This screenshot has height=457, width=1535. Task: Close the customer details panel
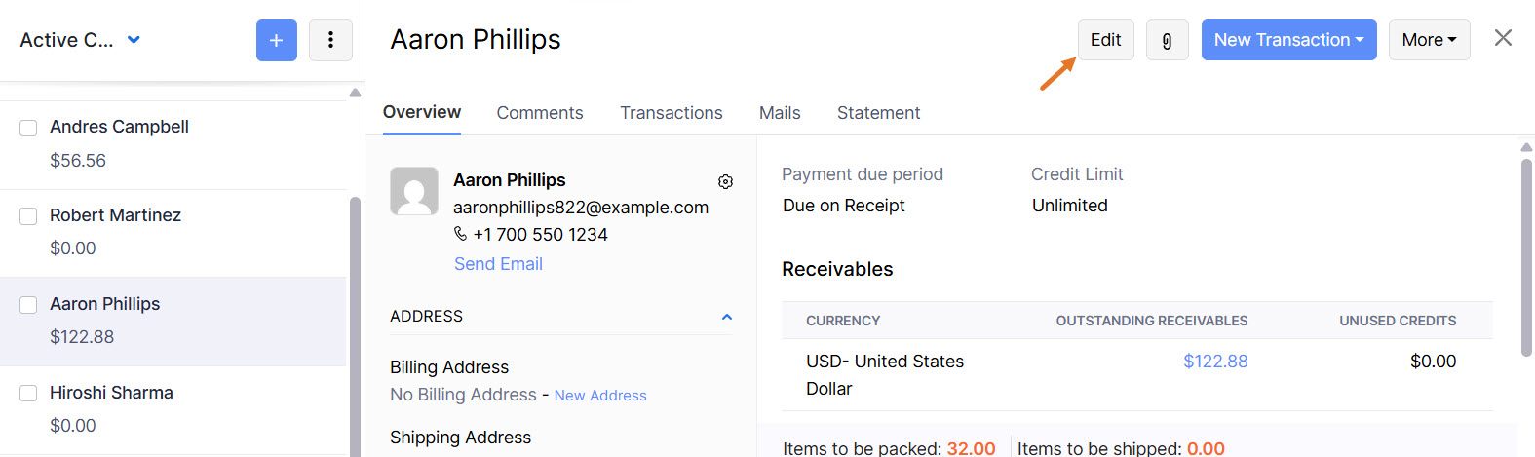click(x=1503, y=38)
